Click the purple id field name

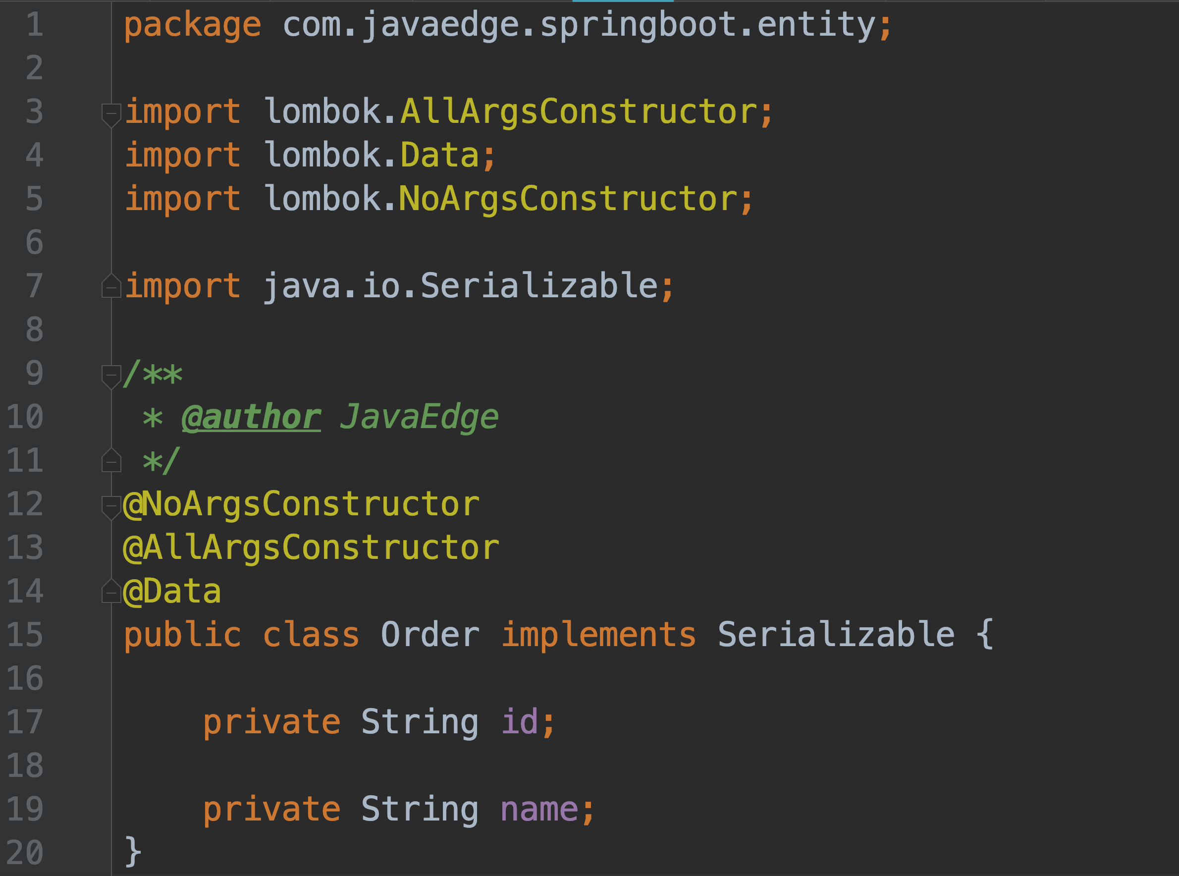[520, 722]
